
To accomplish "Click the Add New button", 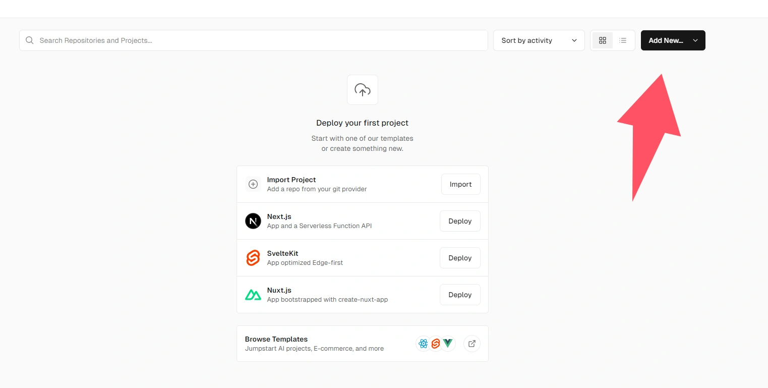I will click(673, 40).
